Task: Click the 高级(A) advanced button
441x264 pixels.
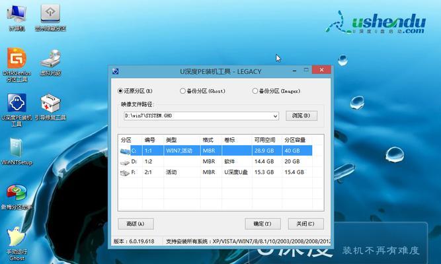Action: tap(136, 224)
